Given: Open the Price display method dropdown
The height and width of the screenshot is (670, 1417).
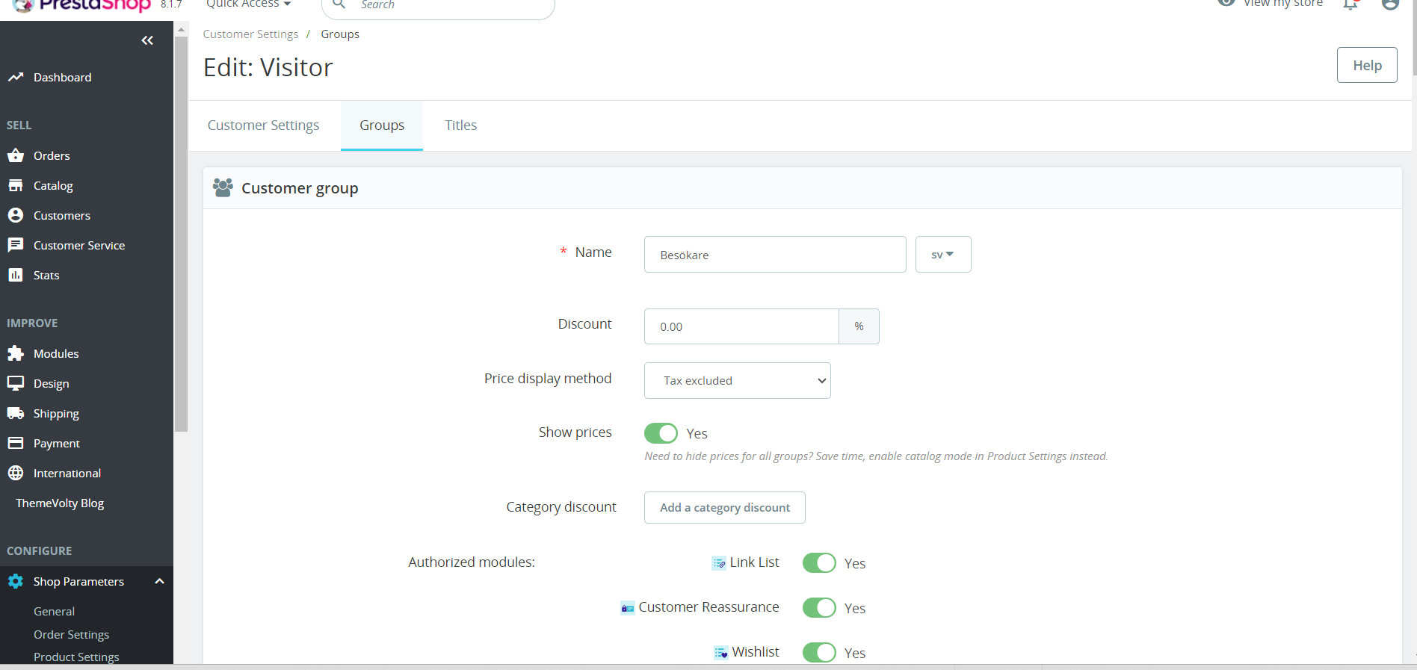Looking at the screenshot, I should tap(738, 381).
